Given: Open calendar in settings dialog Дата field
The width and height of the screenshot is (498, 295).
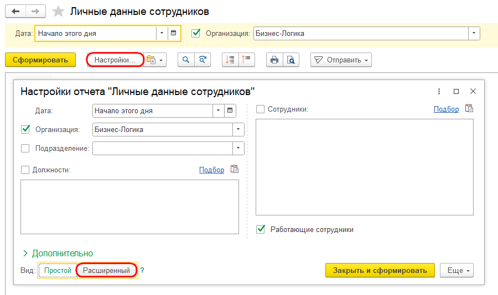Looking at the screenshot, I should [230, 110].
